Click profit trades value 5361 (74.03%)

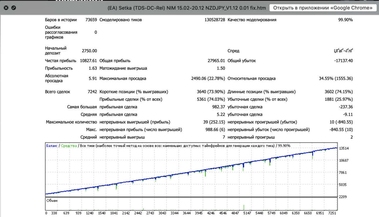211,99
